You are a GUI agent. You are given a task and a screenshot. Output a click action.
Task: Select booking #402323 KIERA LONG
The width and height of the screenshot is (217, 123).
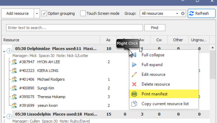[x=39, y=71]
